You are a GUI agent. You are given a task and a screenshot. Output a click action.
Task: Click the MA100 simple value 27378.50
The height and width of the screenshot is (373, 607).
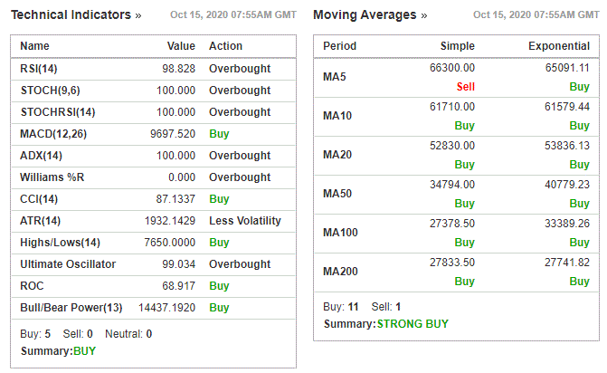coord(452,224)
